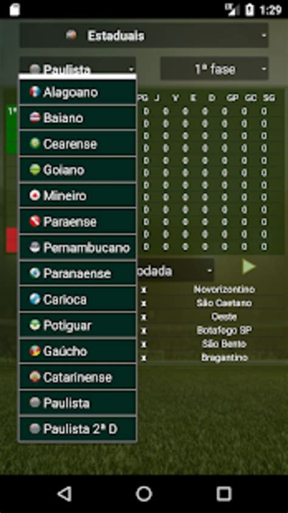Tap the Gaúcho flag icon
This screenshot has width=288, height=513.
coord(35,351)
